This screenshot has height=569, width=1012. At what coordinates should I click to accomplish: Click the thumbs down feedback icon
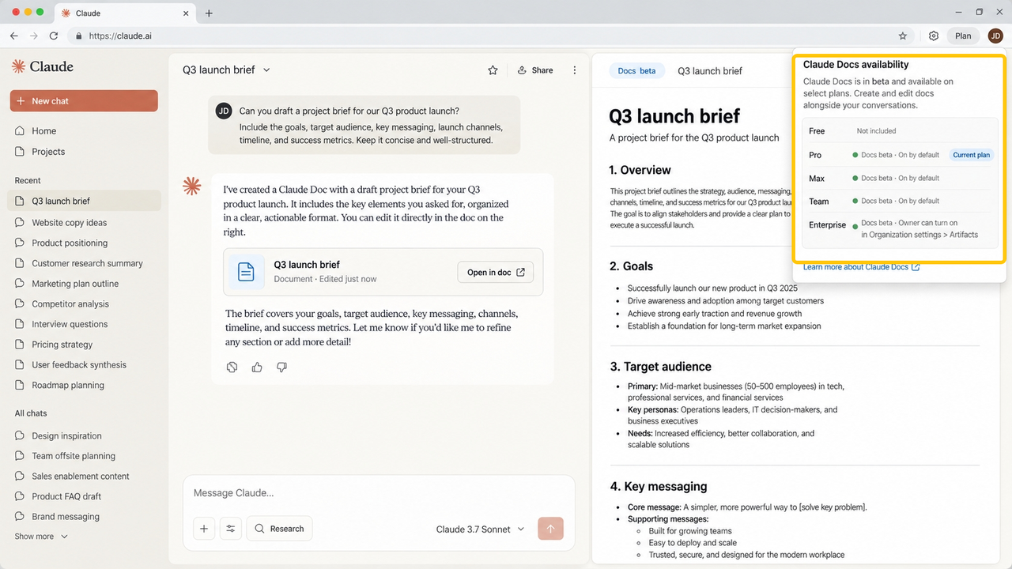(x=281, y=367)
